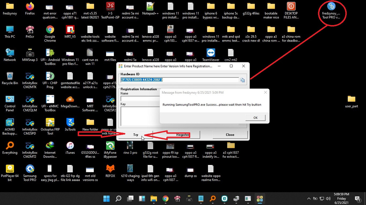The height and width of the screenshot is (205, 366).
Task: Open taskbar Search
Action: click(x=118, y=198)
